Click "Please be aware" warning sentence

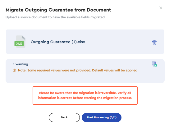tap(78, 93)
